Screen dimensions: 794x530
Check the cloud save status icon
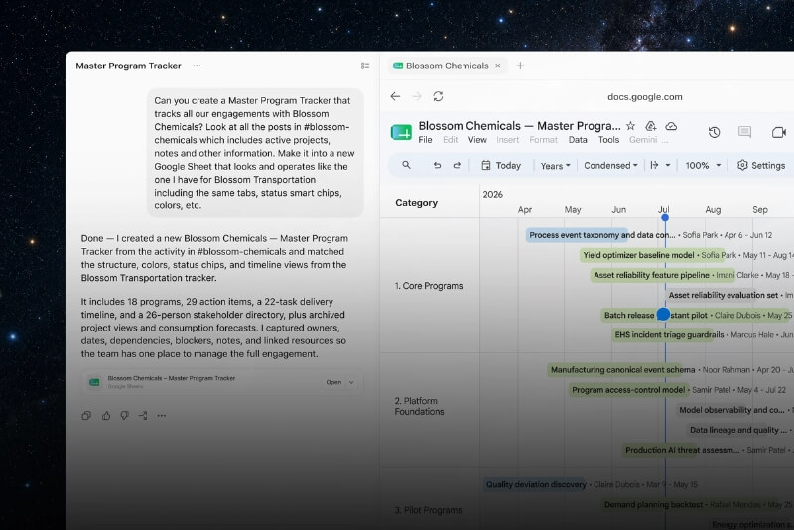coord(671,125)
